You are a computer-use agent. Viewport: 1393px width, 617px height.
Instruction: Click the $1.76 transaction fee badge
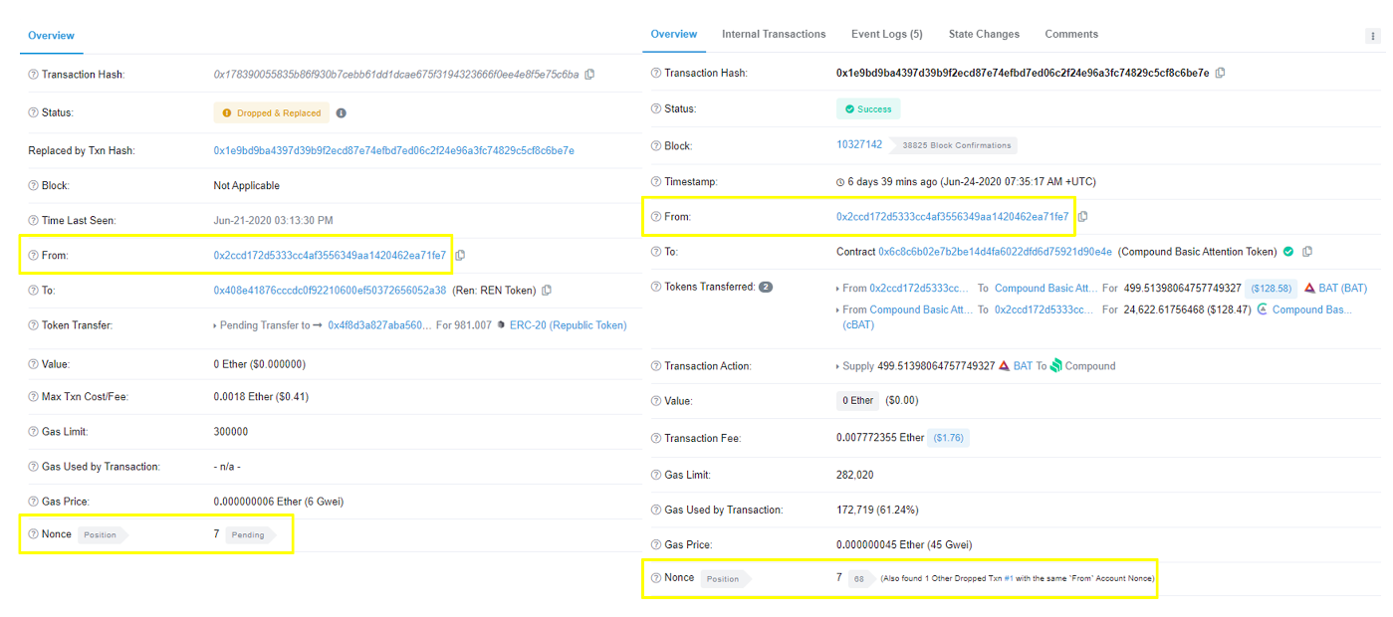947,438
